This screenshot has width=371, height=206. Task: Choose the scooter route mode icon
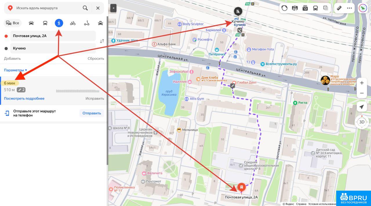tap(87, 23)
